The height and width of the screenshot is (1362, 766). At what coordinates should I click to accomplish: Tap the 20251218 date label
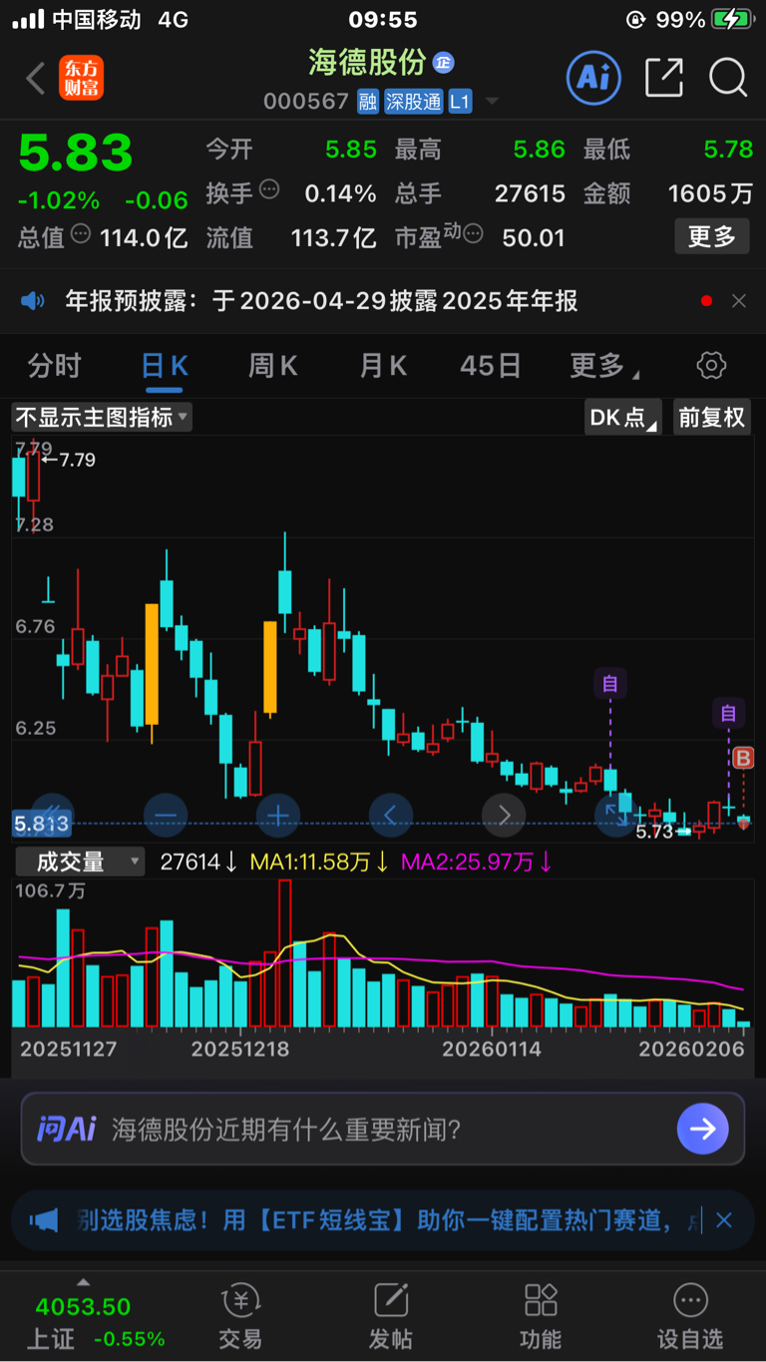(240, 1049)
